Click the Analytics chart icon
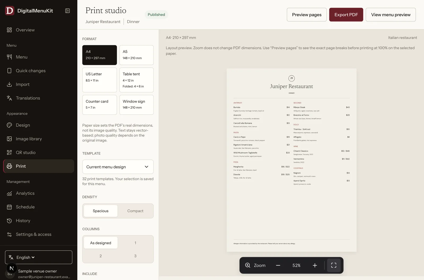Viewport: 424px width, 280px height. pos(9,193)
